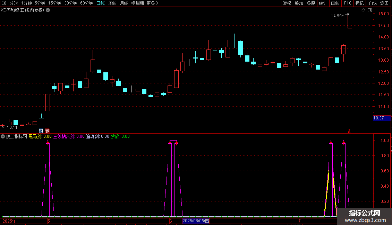Click the 2025年 year label on the time axis
Viewport: 392px width, 225px height.
tap(9, 221)
